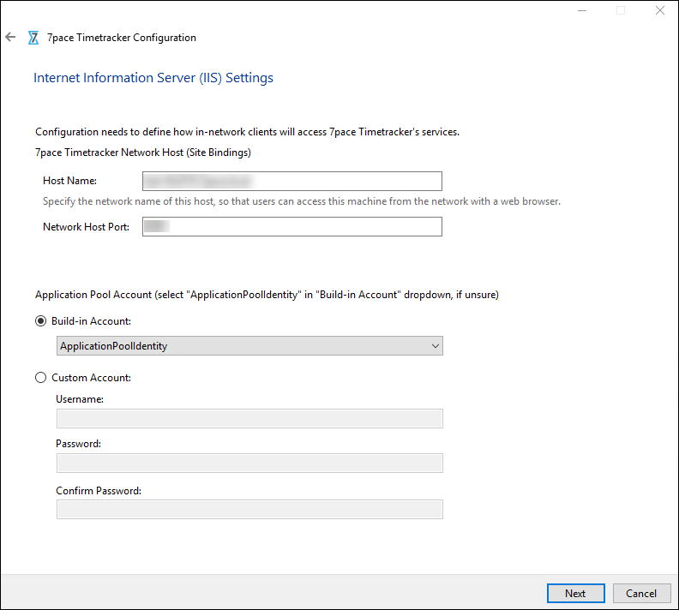The height and width of the screenshot is (610, 679).
Task: Focus the Host Name input field
Action: [x=292, y=182]
